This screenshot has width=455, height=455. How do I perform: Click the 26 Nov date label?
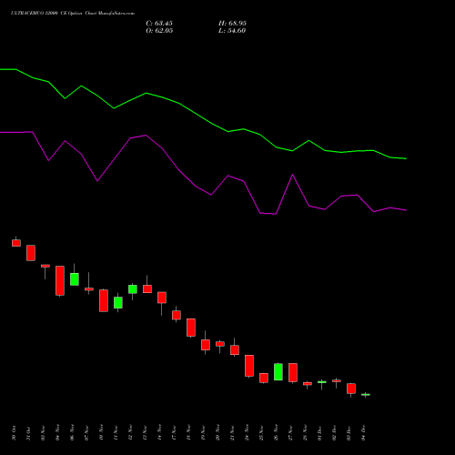click(276, 433)
